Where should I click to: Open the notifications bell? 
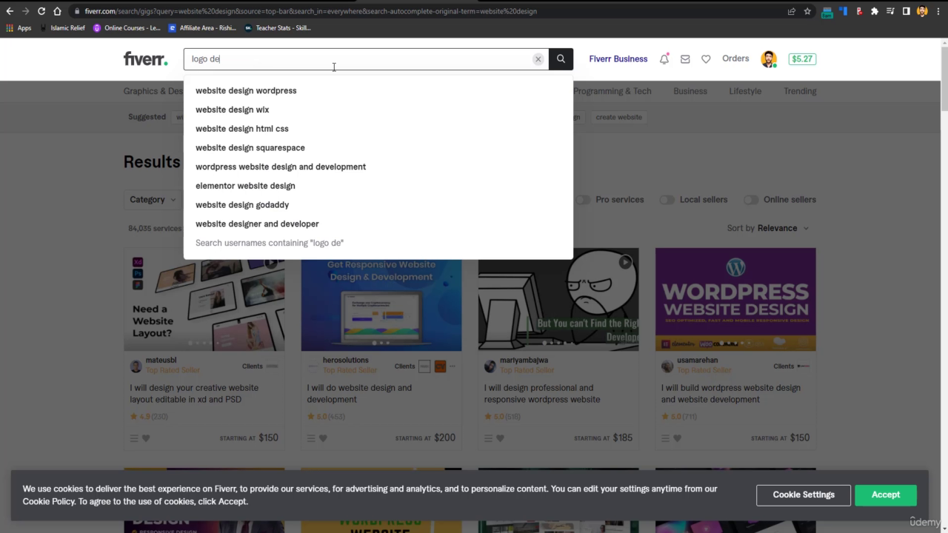point(664,59)
